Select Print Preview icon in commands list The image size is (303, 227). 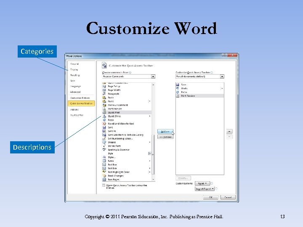(x=104, y=109)
